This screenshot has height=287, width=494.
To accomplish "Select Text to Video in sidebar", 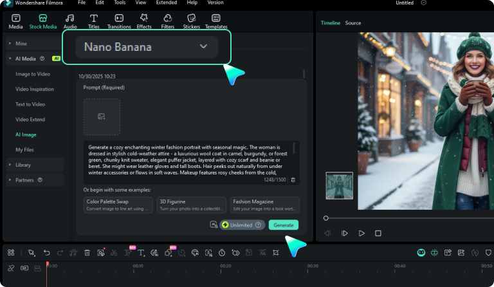I will click(30, 104).
